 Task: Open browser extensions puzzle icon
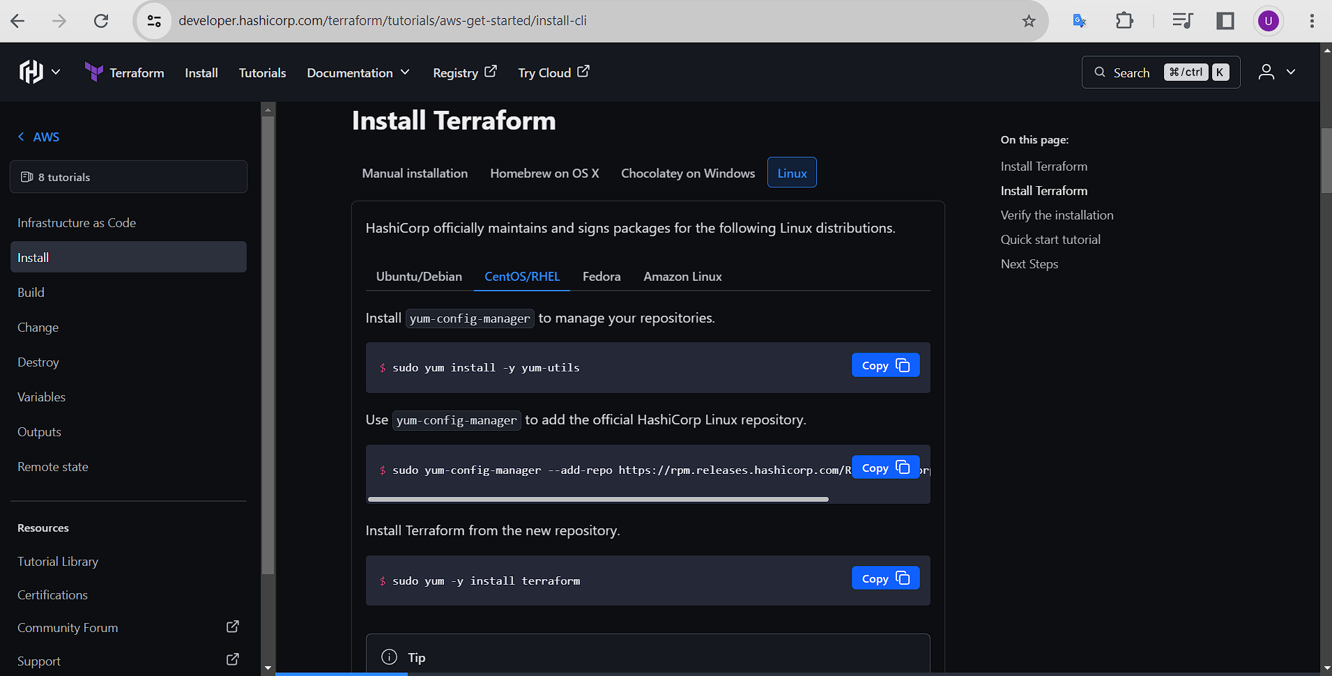point(1124,21)
